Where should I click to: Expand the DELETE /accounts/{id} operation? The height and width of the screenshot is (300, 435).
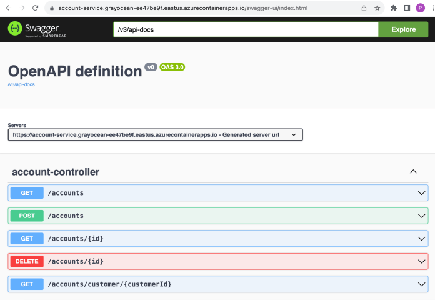click(217, 261)
